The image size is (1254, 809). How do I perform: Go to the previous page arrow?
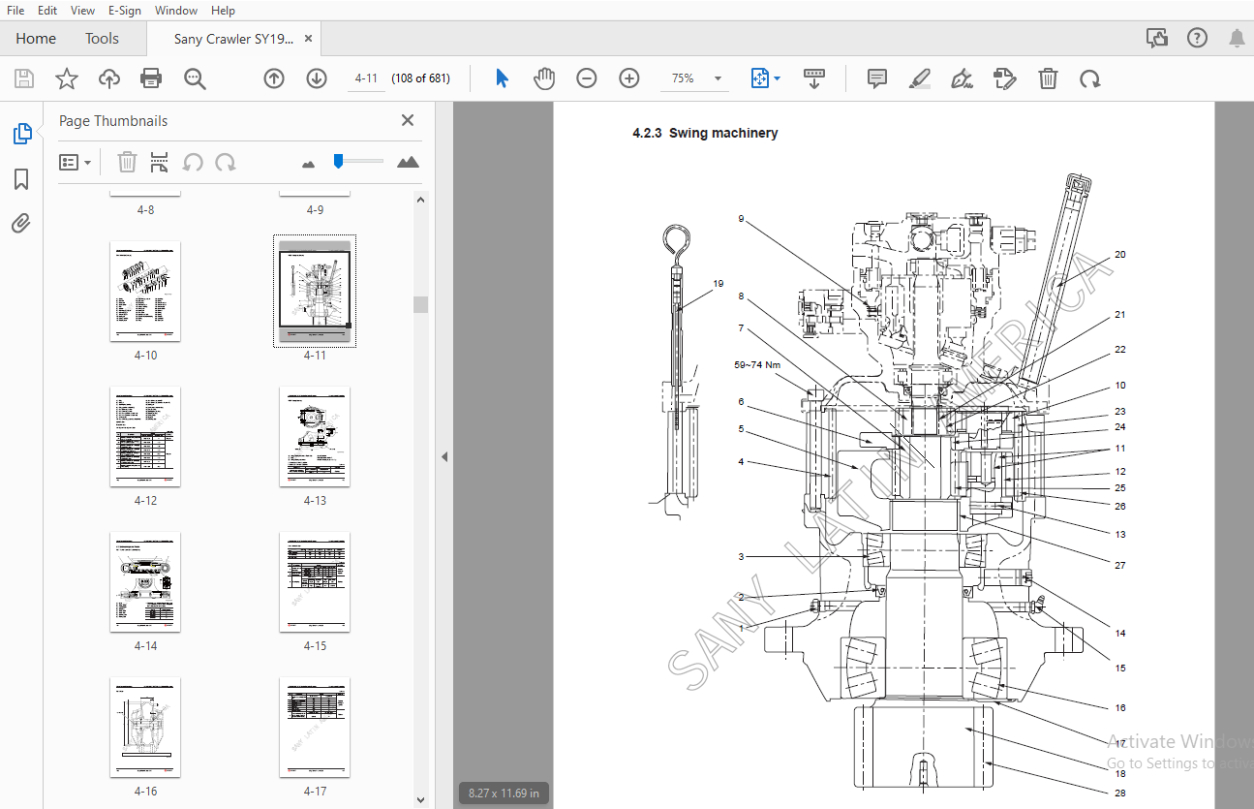click(274, 78)
